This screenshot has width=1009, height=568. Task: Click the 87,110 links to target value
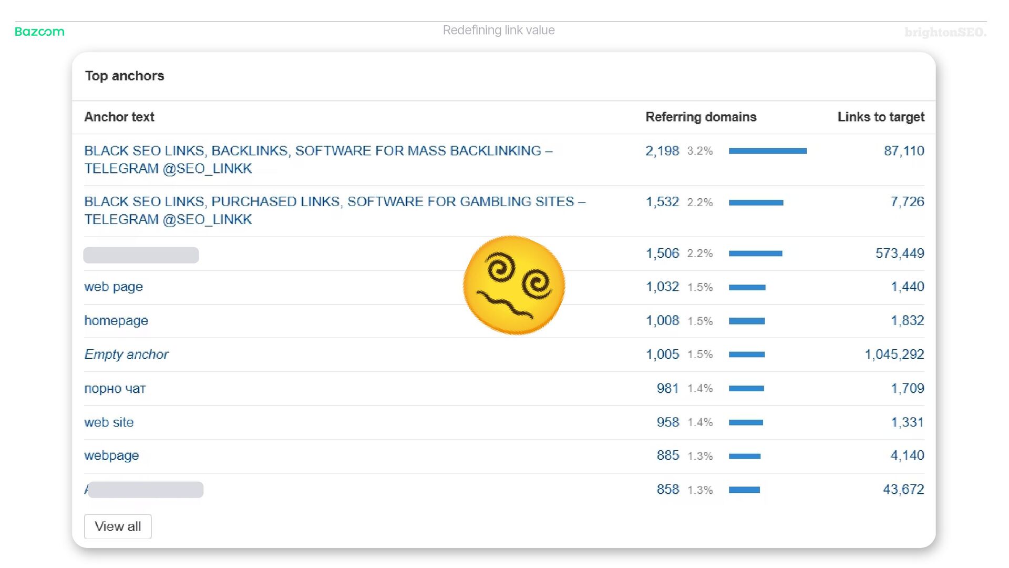pos(903,151)
